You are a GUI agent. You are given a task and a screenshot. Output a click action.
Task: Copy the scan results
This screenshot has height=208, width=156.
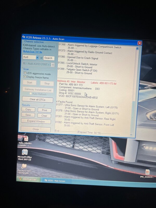[28, 110]
